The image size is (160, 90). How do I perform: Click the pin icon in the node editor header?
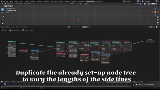89,27
